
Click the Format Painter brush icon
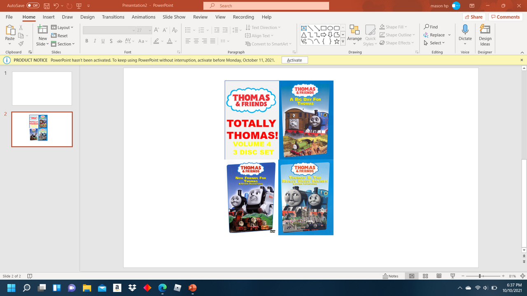point(21,44)
